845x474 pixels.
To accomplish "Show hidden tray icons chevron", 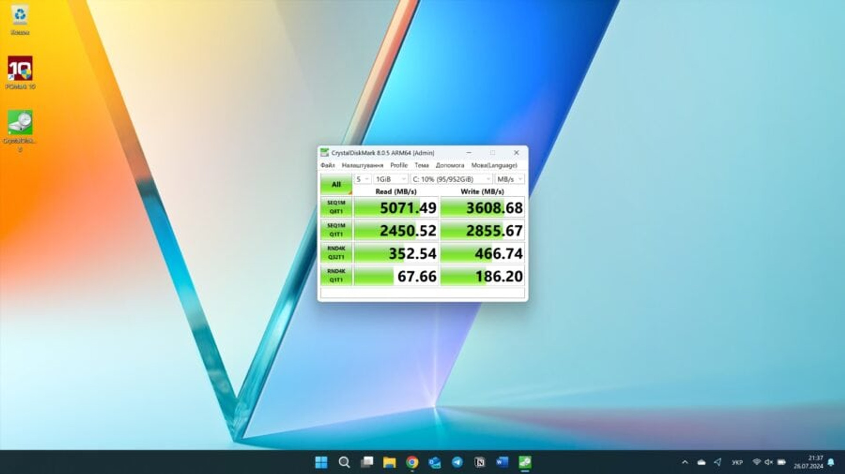I will (x=685, y=462).
